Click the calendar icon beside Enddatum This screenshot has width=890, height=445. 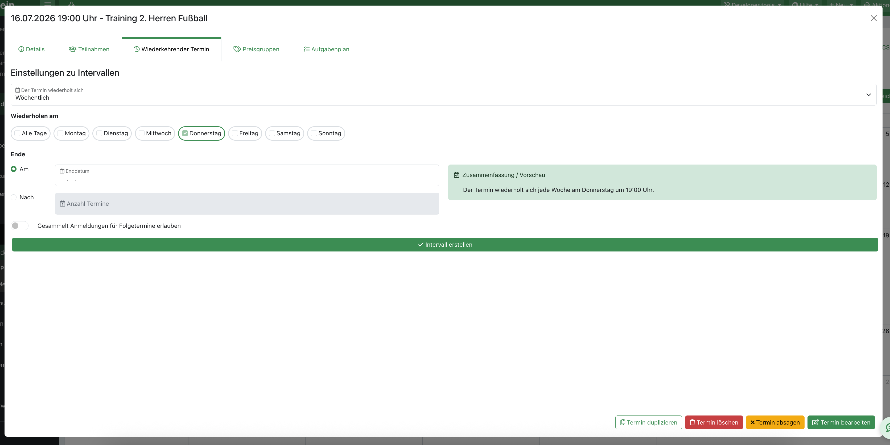point(62,171)
